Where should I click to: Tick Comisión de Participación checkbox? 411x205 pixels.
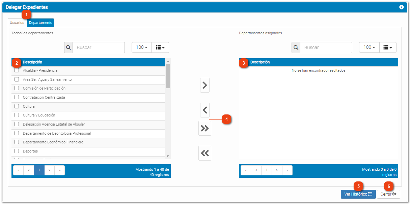click(17, 88)
